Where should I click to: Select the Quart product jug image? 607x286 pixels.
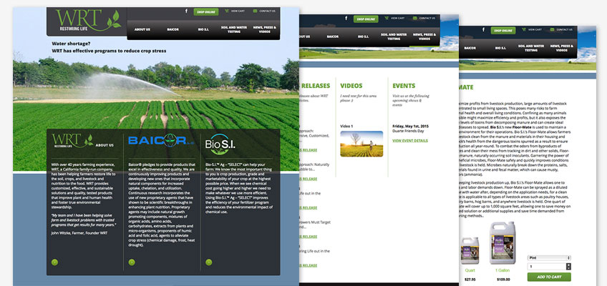[469, 250]
